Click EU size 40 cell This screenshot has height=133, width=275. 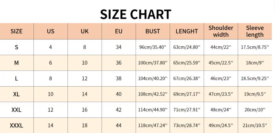(119, 94)
